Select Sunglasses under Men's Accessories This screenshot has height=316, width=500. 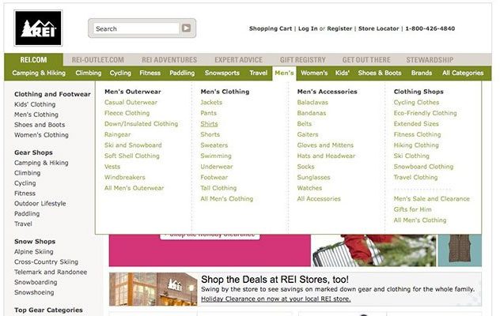[313, 177]
